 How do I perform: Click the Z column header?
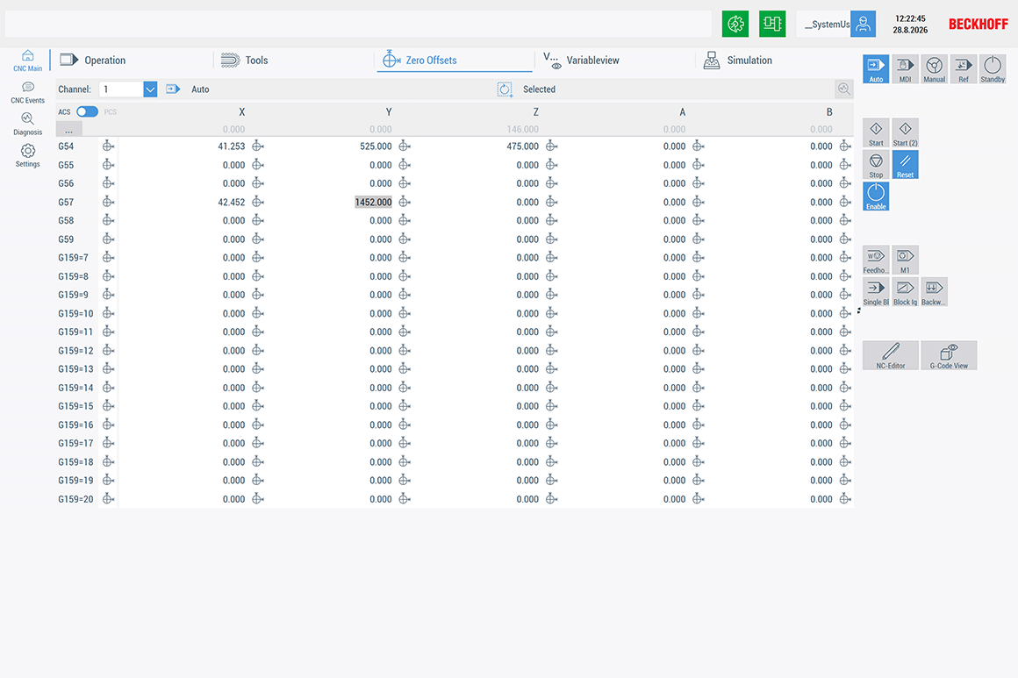[535, 112]
